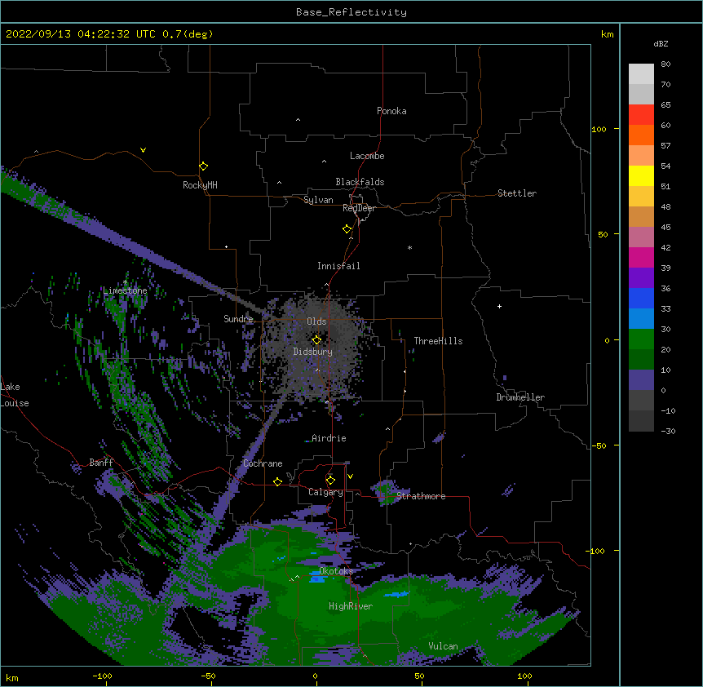Click the km unit label at bottom left

12,678
